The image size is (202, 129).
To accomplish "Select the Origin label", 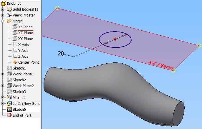I will click(x=18, y=21).
